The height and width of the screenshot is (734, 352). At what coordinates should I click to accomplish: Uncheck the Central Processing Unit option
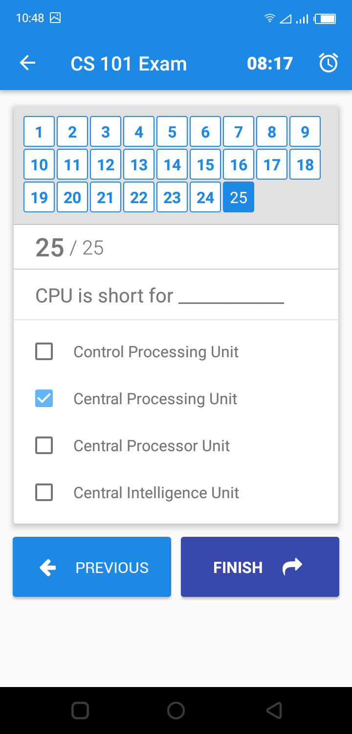[44, 398]
